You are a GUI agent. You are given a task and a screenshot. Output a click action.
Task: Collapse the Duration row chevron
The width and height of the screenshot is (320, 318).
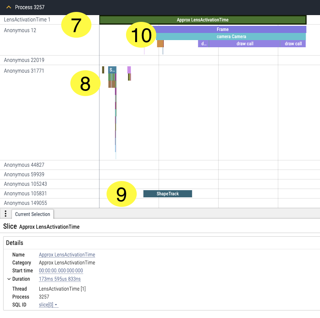[x=9, y=279]
